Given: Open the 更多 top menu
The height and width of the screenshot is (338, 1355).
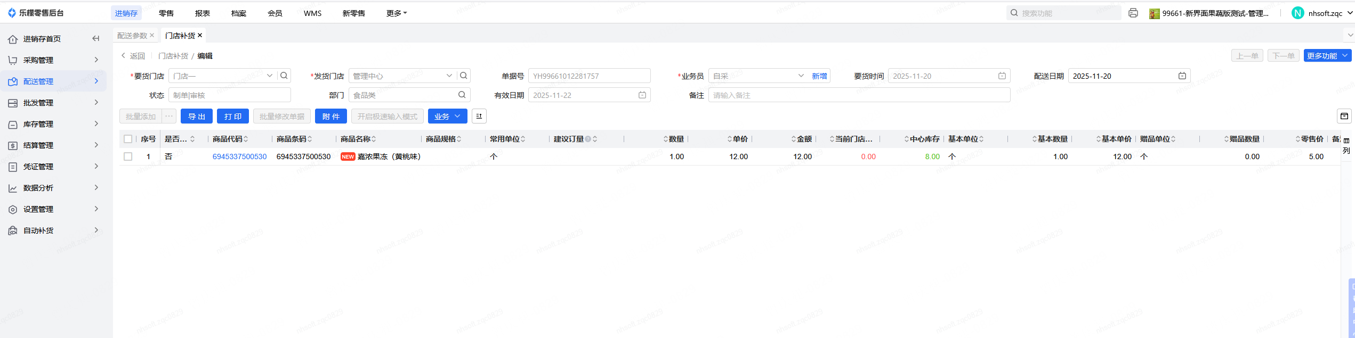Looking at the screenshot, I should click(397, 13).
